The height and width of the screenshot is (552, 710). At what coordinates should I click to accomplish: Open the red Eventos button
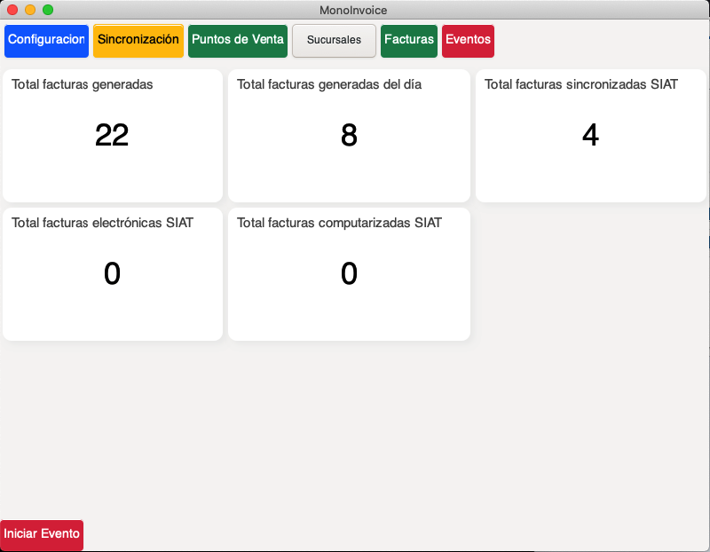click(468, 41)
